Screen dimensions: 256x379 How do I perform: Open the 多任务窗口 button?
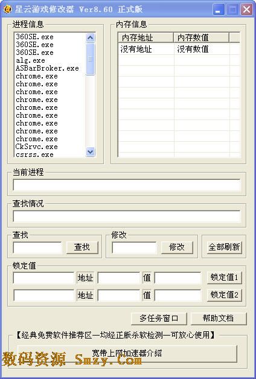(x=159, y=318)
